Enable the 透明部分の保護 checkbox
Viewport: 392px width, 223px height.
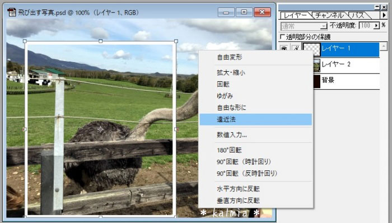(282, 37)
